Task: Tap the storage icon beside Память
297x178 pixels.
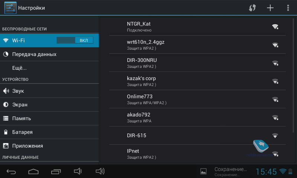Action: click(6, 118)
